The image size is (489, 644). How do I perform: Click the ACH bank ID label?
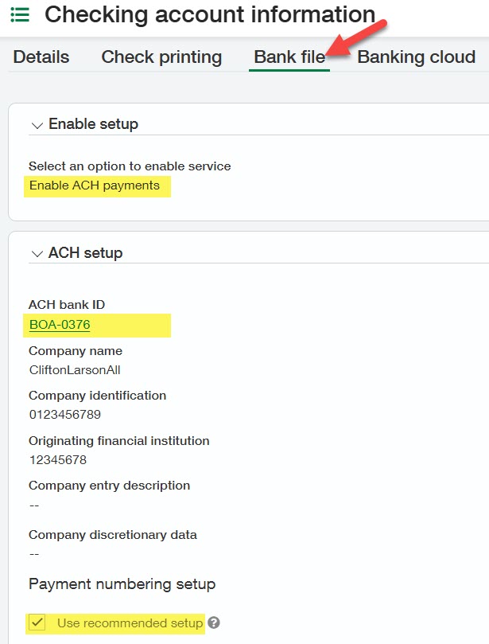pyautogui.click(x=68, y=304)
